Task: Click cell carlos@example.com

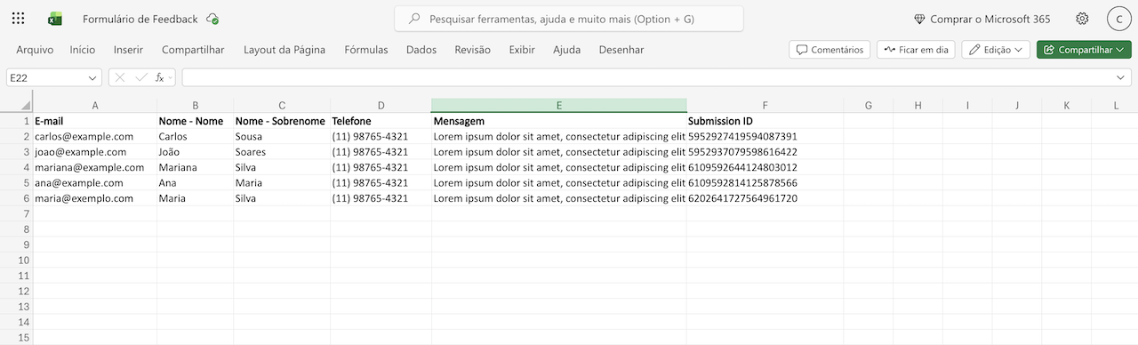Action: click(95, 137)
